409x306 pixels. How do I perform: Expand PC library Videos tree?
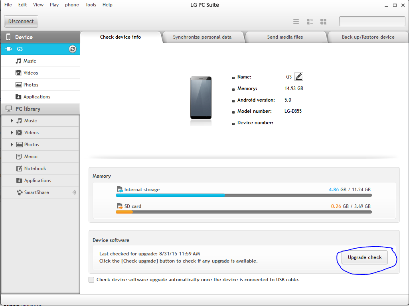tap(12, 133)
